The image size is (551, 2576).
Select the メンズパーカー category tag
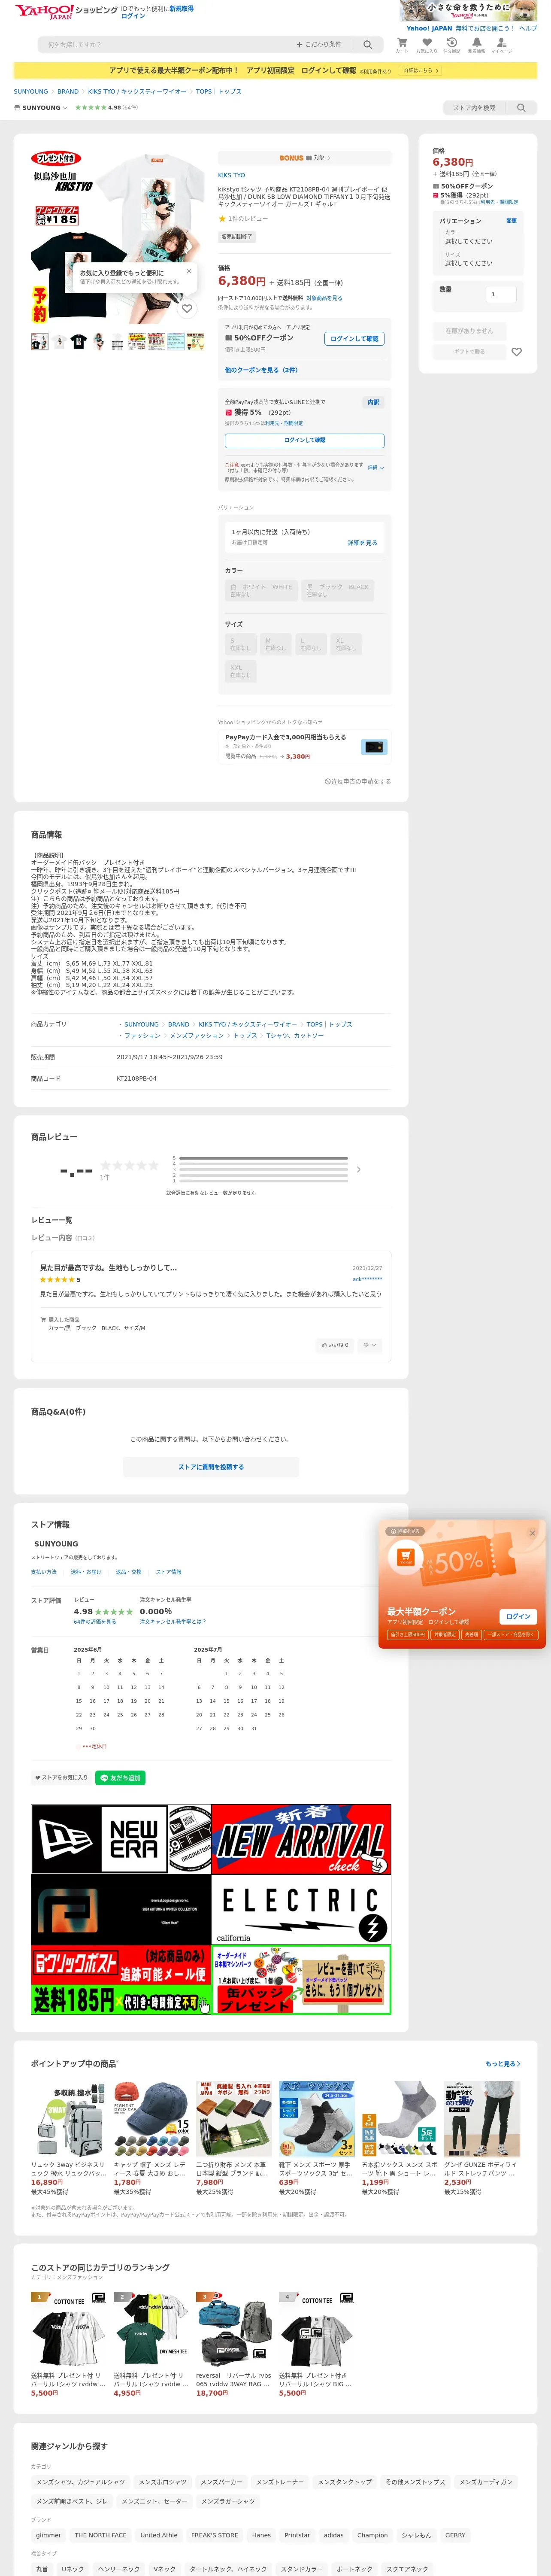[x=221, y=2482]
